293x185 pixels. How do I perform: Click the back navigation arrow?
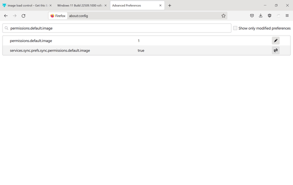click(6, 16)
